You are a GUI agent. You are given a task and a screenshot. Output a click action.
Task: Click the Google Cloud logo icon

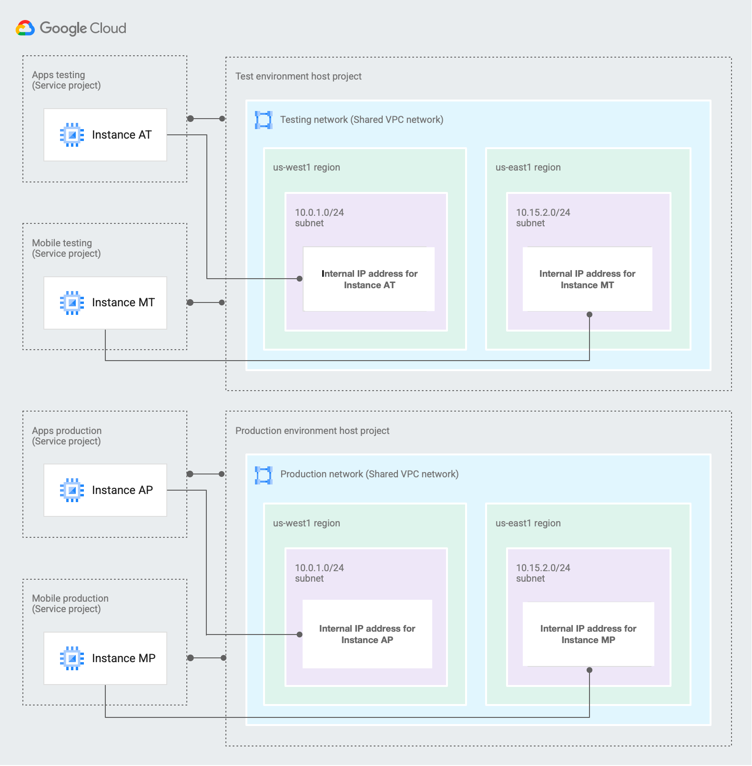(x=25, y=28)
